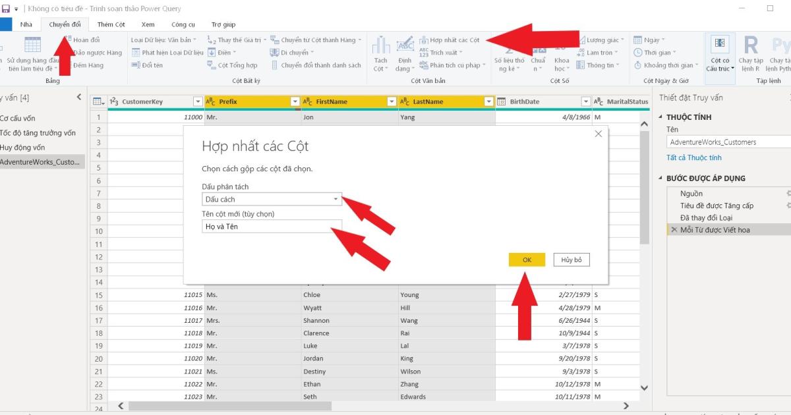The image size is (791, 415).
Task: Open the FirstName column filter dropdown
Action: coord(392,101)
